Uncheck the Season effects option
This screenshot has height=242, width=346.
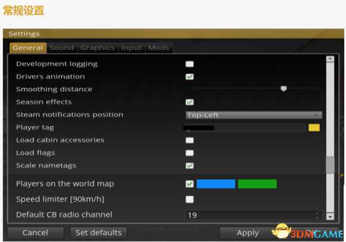coord(190,102)
